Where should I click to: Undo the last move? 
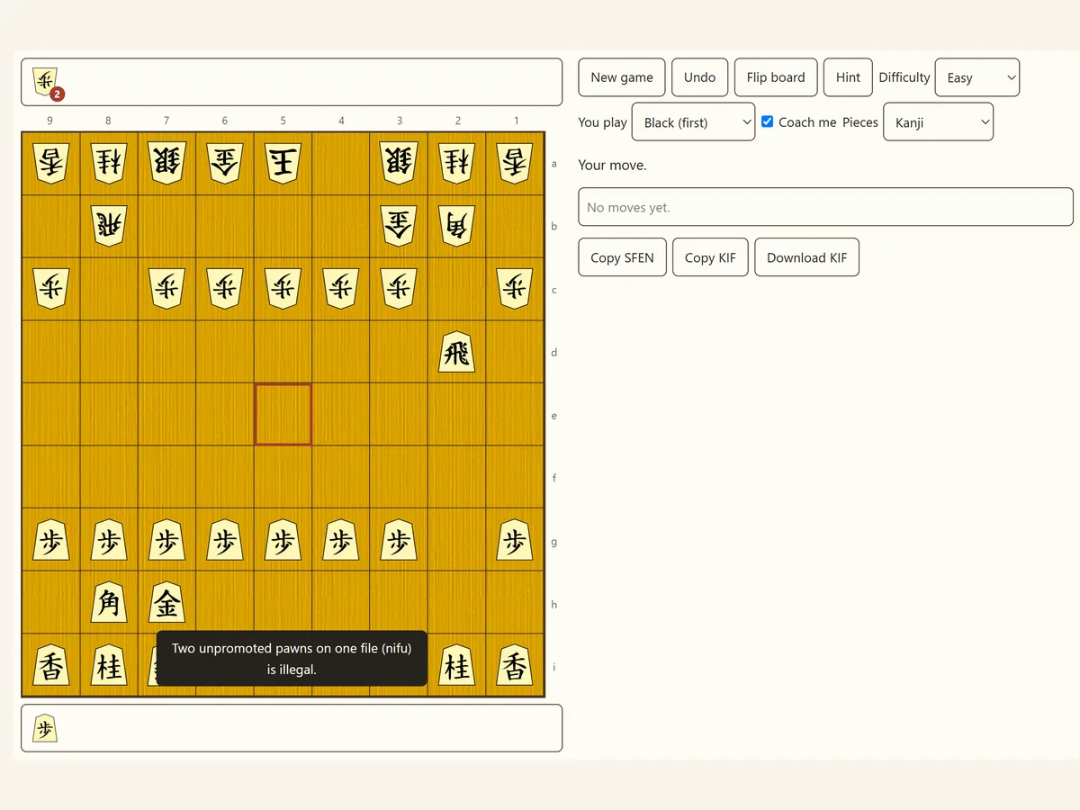point(699,77)
